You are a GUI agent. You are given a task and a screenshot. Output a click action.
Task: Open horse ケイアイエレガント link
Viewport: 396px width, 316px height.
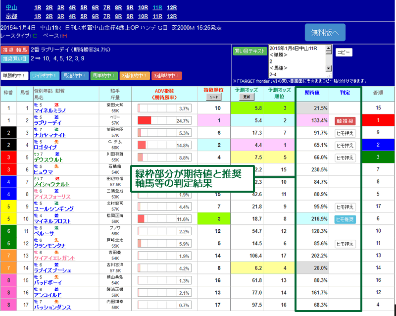pos(54,258)
